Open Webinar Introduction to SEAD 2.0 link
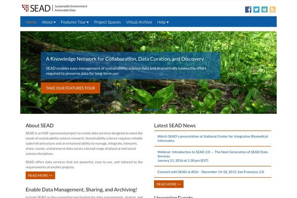297x198 pixels. pos(212,156)
